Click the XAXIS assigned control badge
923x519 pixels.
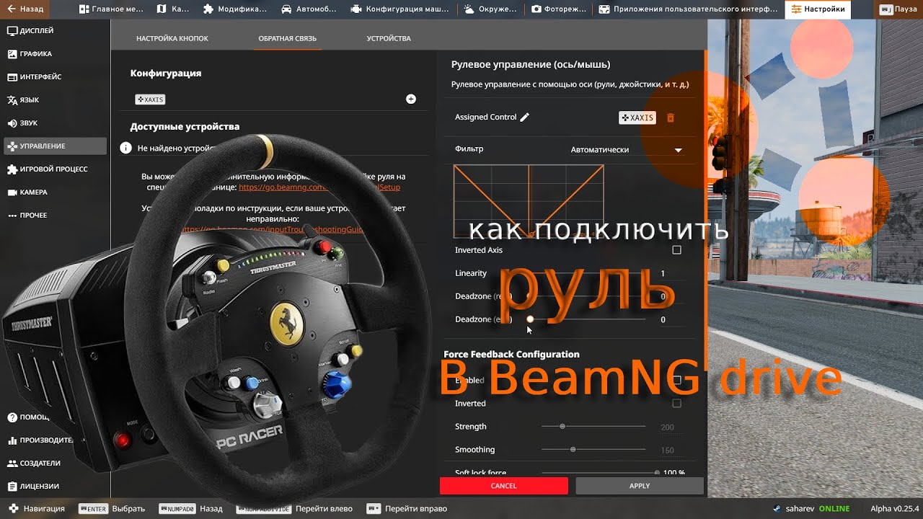(x=637, y=117)
